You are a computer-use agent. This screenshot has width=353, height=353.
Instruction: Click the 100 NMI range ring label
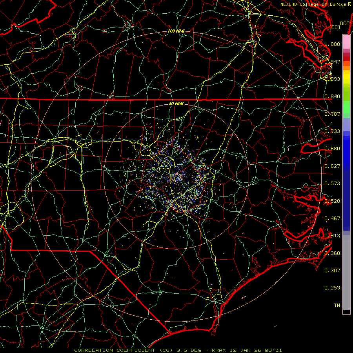point(176,31)
